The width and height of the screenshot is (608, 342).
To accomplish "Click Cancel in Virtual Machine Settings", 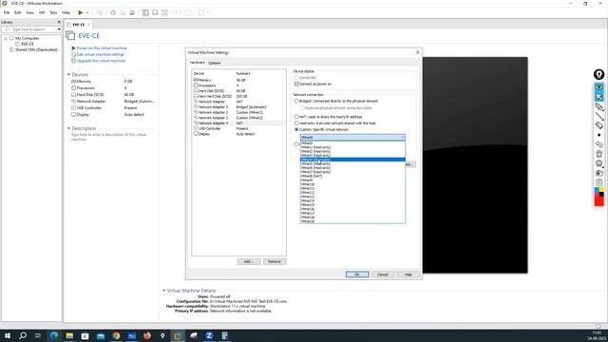I will click(x=383, y=275).
